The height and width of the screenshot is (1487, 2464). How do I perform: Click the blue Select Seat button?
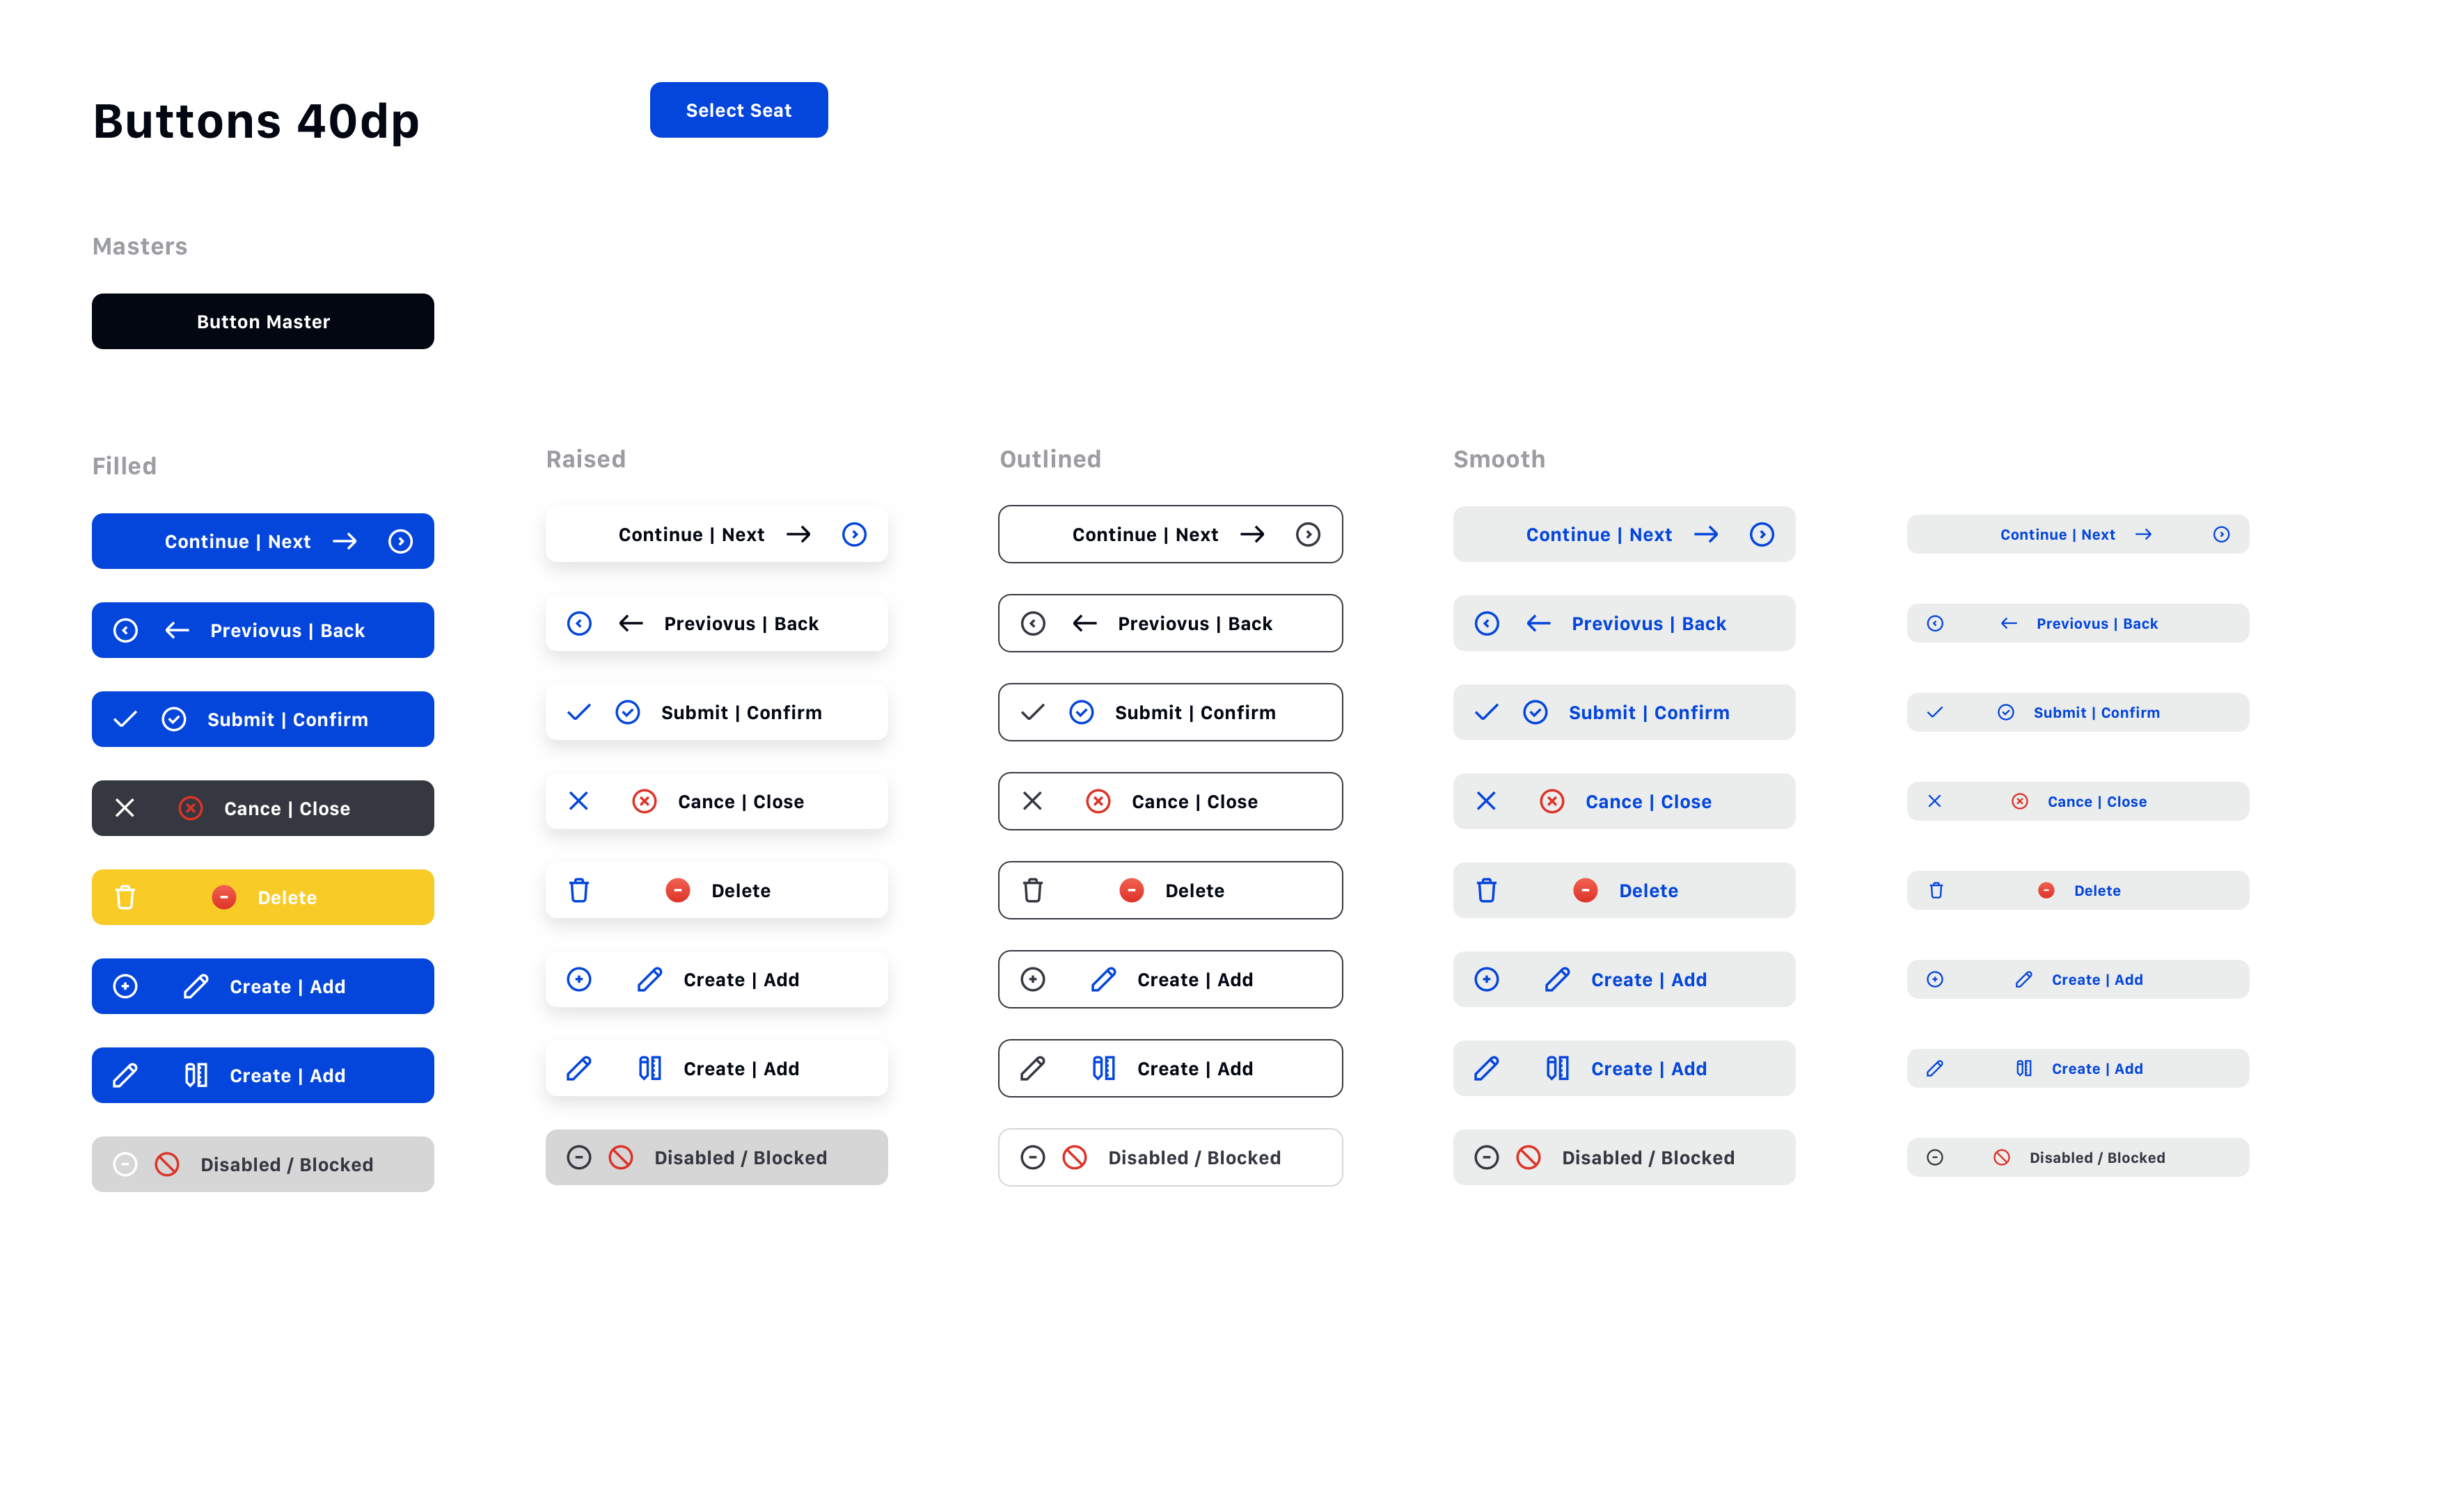[x=738, y=110]
